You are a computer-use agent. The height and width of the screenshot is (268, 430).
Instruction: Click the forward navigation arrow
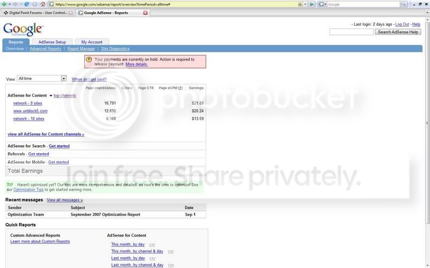point(15,4)
